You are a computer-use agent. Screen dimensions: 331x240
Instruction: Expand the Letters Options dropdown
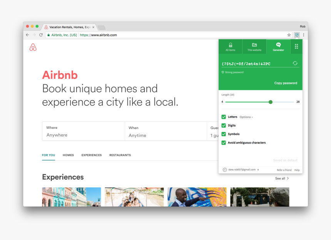coord(246,117)
